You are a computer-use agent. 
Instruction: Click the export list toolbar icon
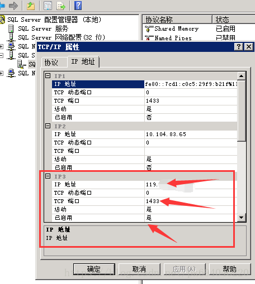[x=61, y=6]
